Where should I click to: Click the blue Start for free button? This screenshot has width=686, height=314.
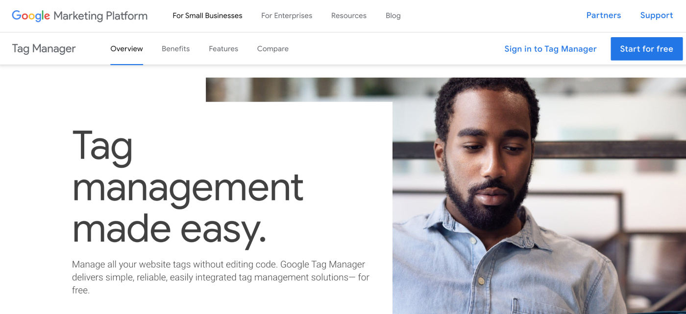pos(646,49)
